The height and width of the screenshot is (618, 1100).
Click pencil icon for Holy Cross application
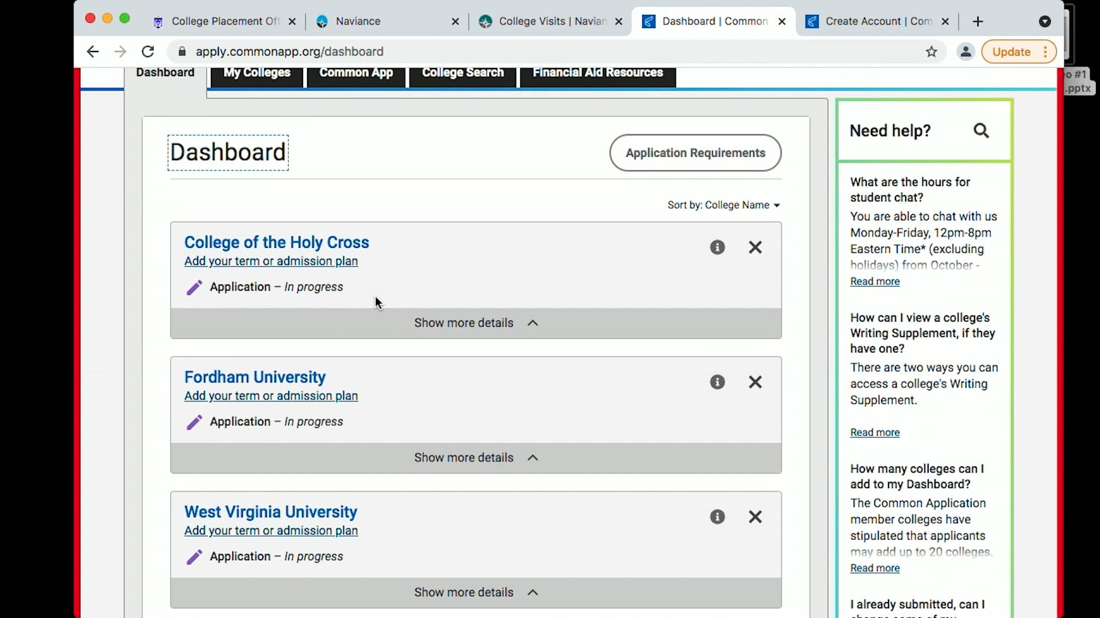pos(194,287)
